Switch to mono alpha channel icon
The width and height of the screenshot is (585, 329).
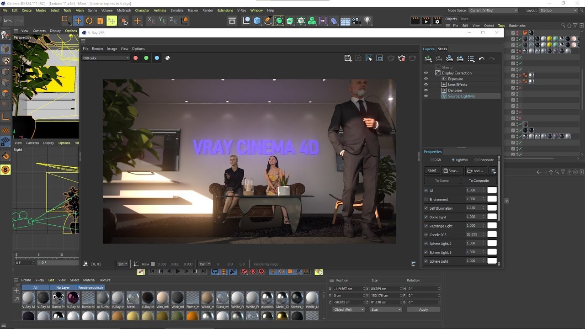point(168,58)
